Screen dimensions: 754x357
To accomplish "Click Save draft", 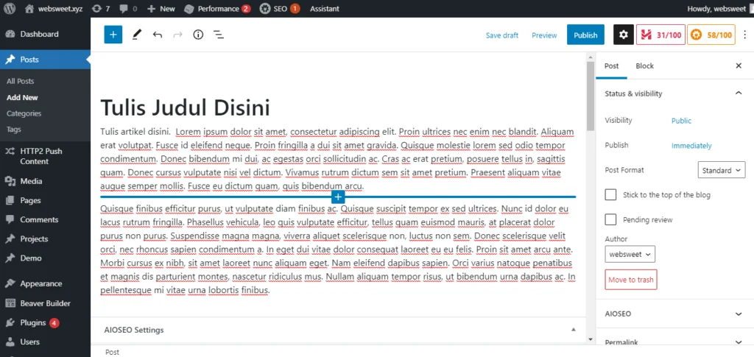I will (x=502, y=35).
